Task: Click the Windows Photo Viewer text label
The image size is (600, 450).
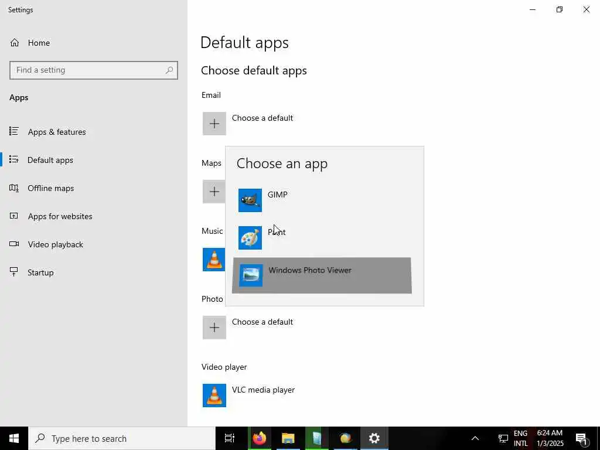Action: [310, 270]
